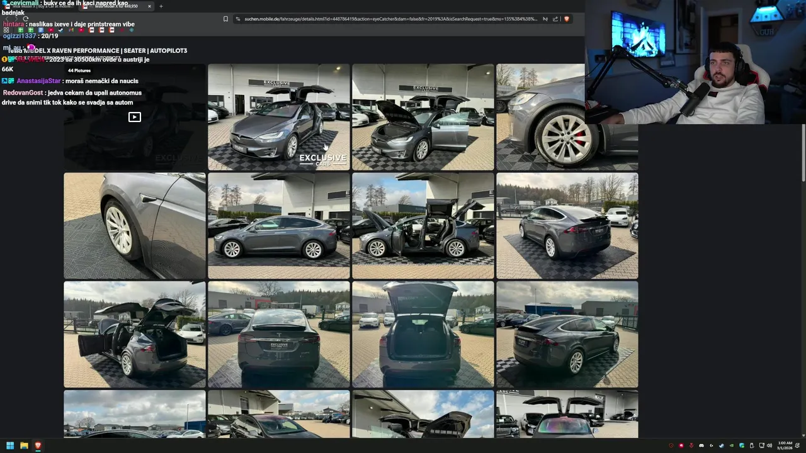Open the volume tray icon

coord(769,445)
